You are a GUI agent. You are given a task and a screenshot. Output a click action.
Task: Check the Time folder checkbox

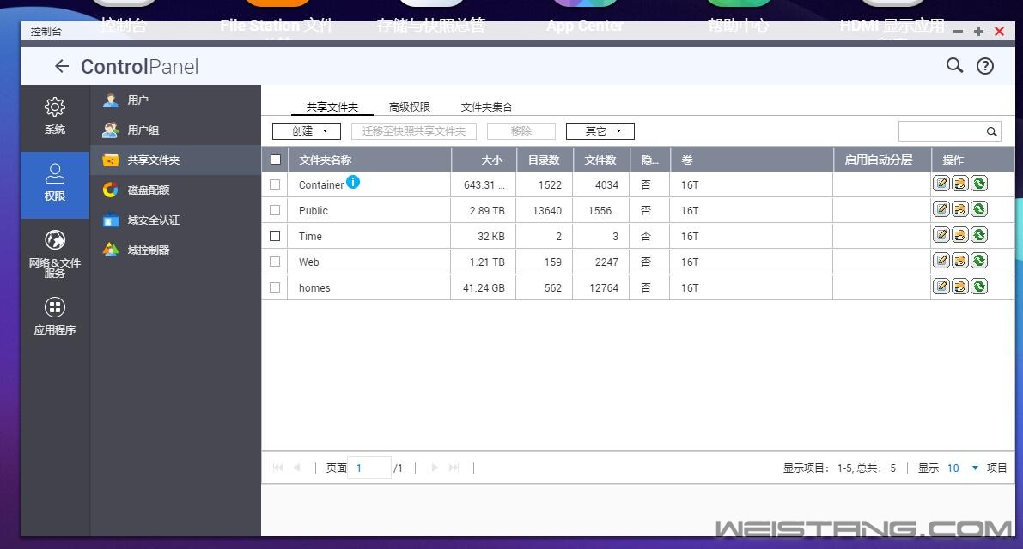click(x=275, y=236)
